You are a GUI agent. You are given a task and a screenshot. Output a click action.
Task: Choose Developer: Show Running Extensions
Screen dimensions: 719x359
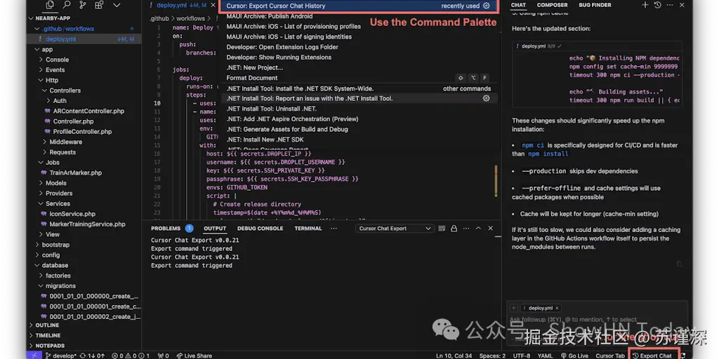pyautogui.click(x=359, y=57)
